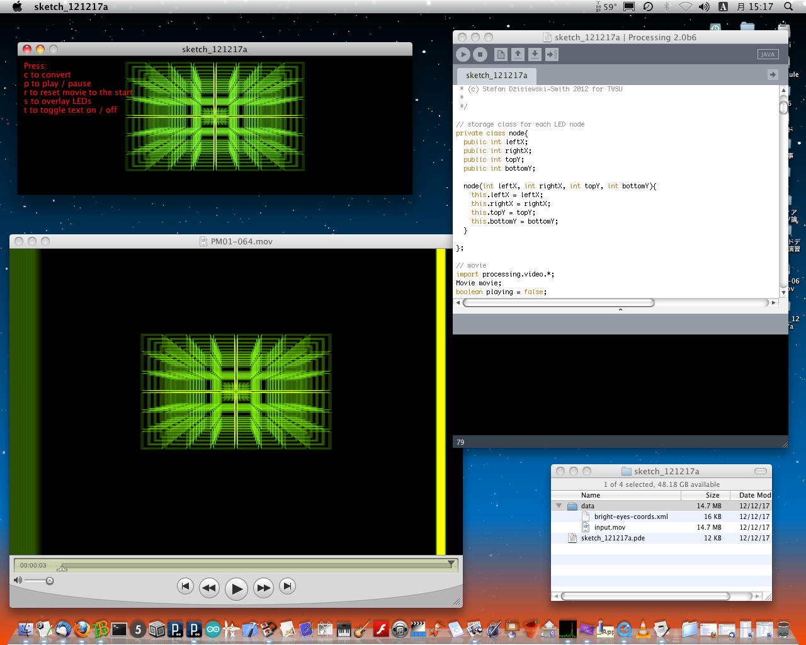Collapse the data folder disclosure triangle
Viewport: 806px width, 645px height.
coord(559,506)
